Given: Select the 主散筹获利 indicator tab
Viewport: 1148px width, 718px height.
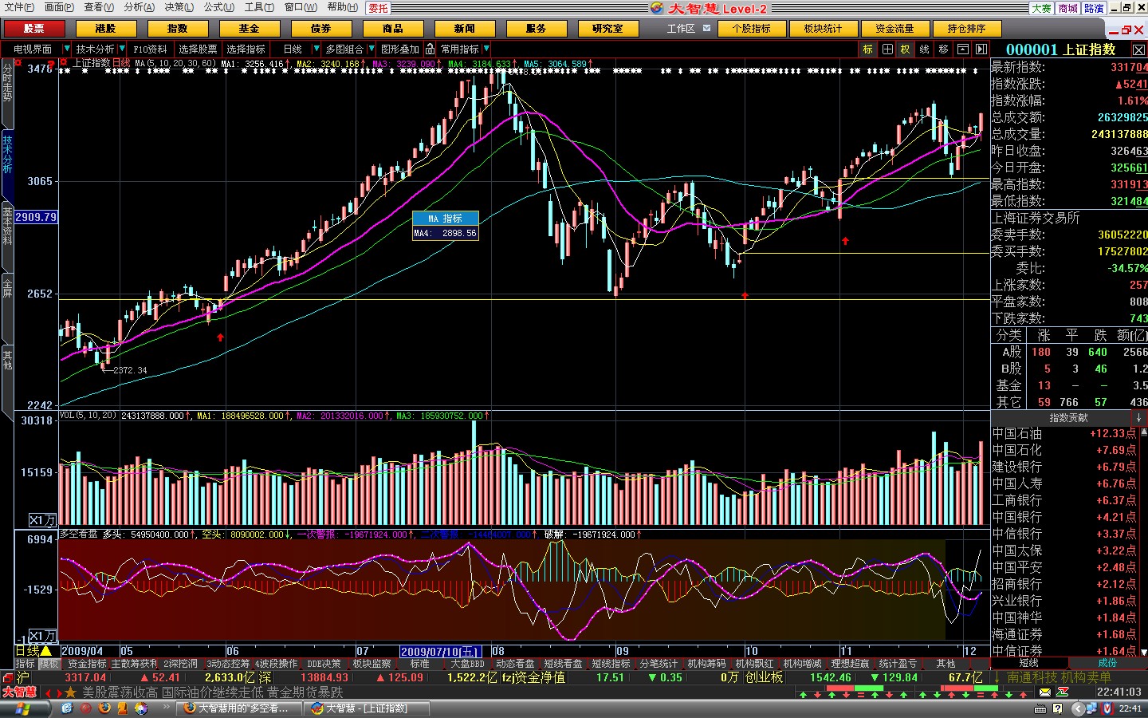Looking at the screenshot, I should [x=134, y=664].
